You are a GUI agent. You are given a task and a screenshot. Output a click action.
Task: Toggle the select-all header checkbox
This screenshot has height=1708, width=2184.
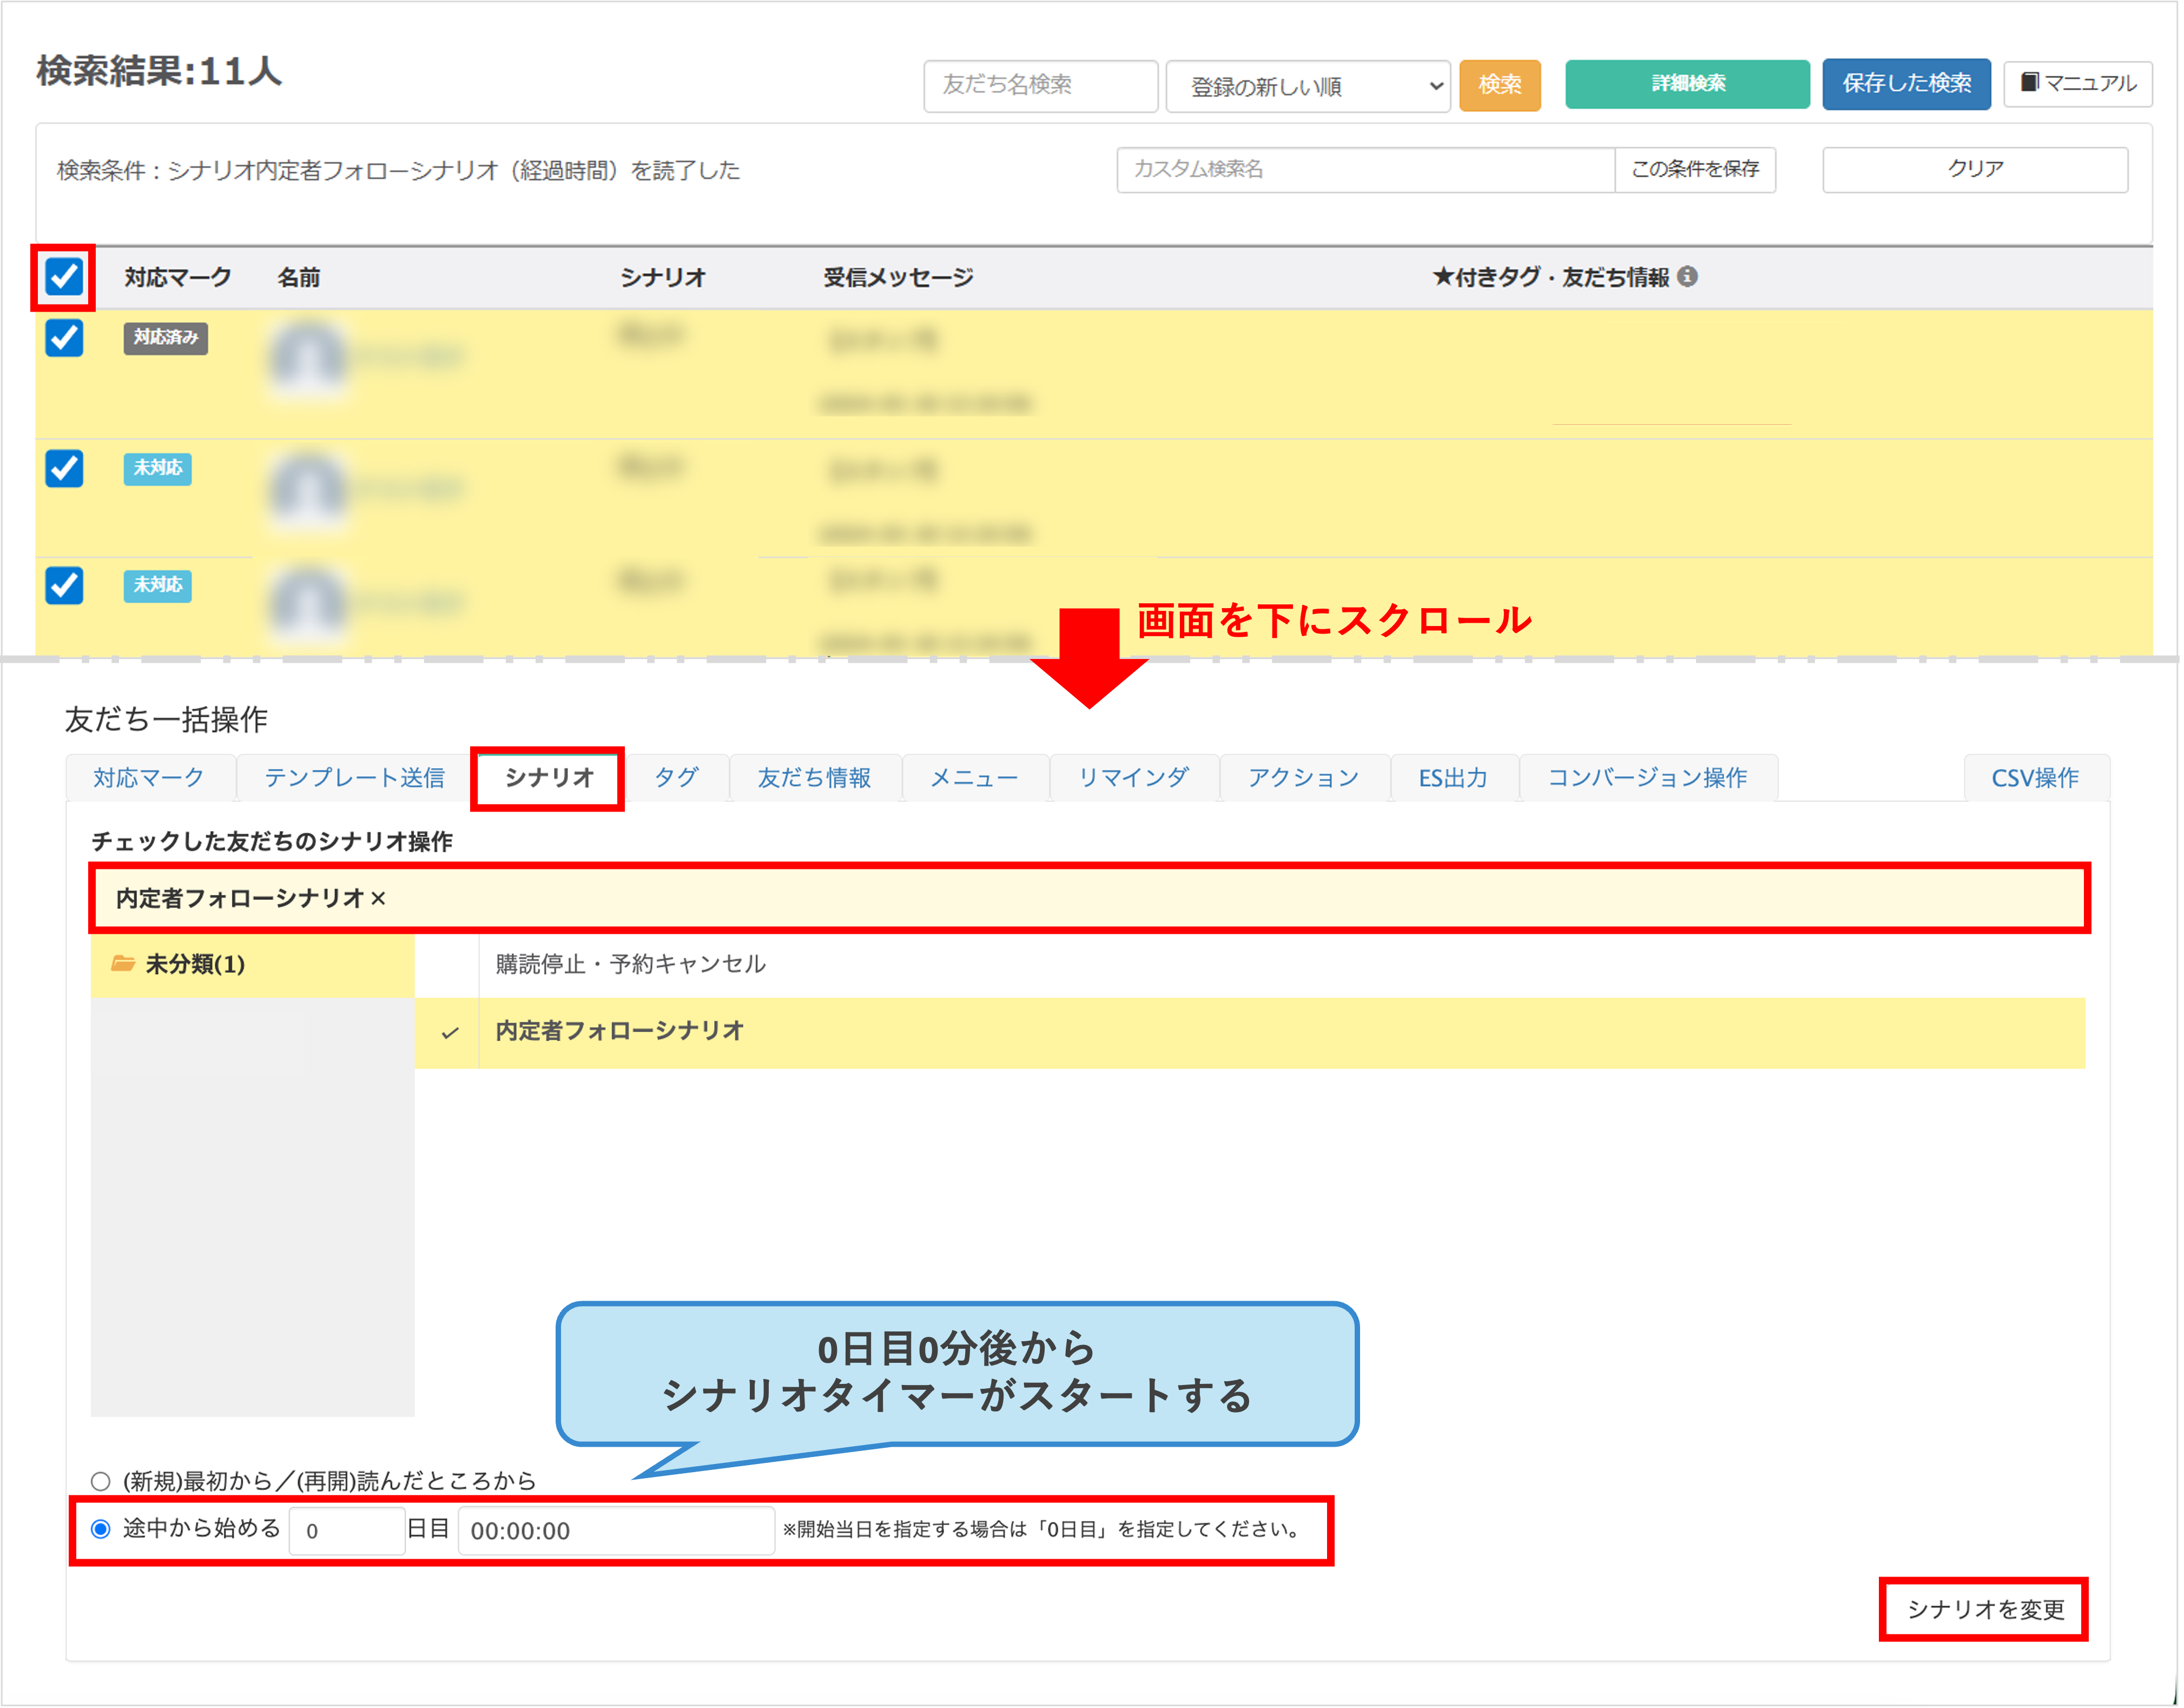point(64,276)
